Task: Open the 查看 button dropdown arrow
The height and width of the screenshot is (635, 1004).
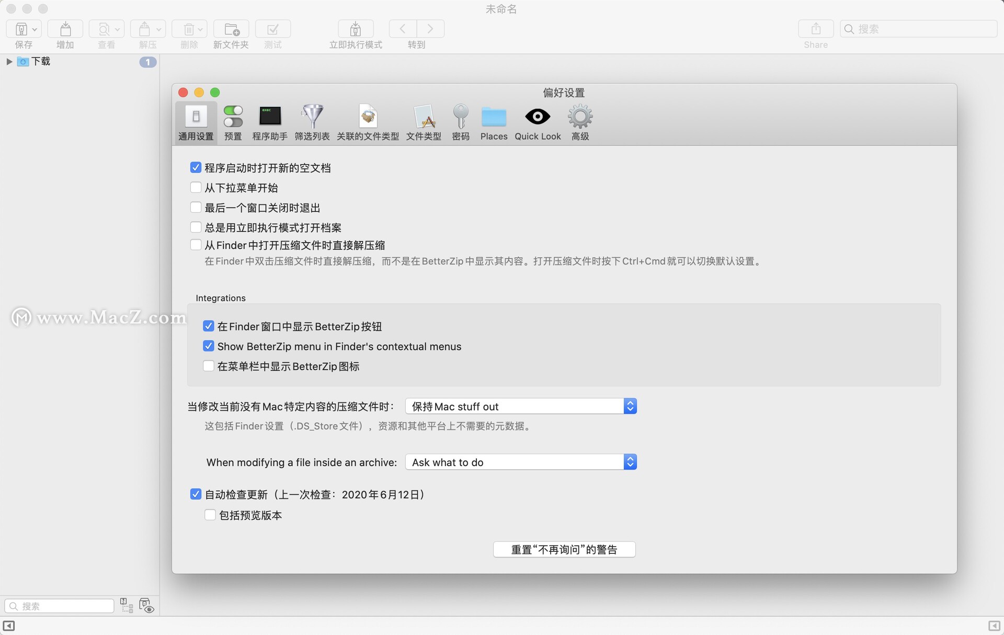Action: click(118, 30)
